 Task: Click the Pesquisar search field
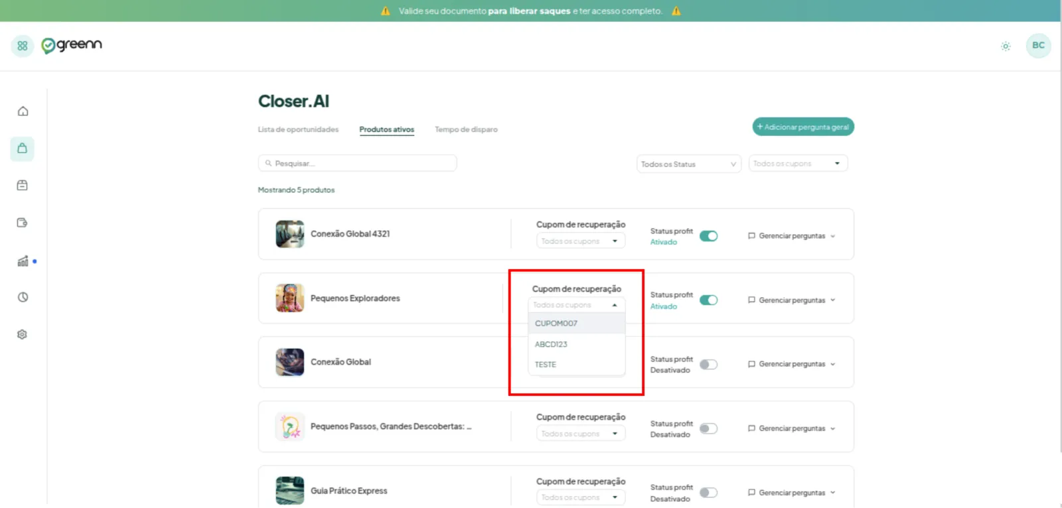(x=357, y=163)
